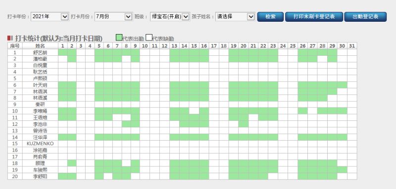Click the name 车骏熙 in row 19

point(40,170)
